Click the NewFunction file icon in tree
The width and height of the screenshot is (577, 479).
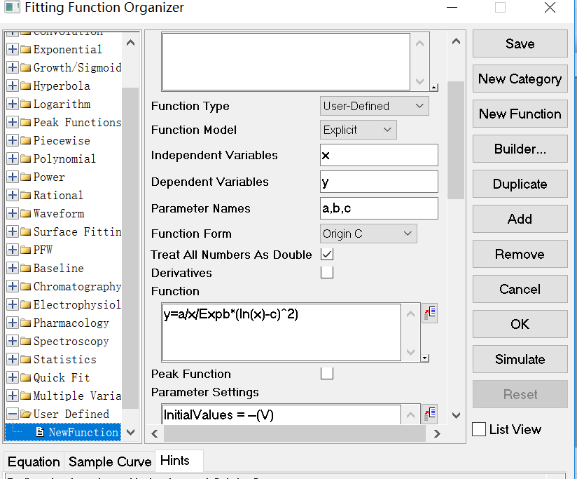[41, 432]
